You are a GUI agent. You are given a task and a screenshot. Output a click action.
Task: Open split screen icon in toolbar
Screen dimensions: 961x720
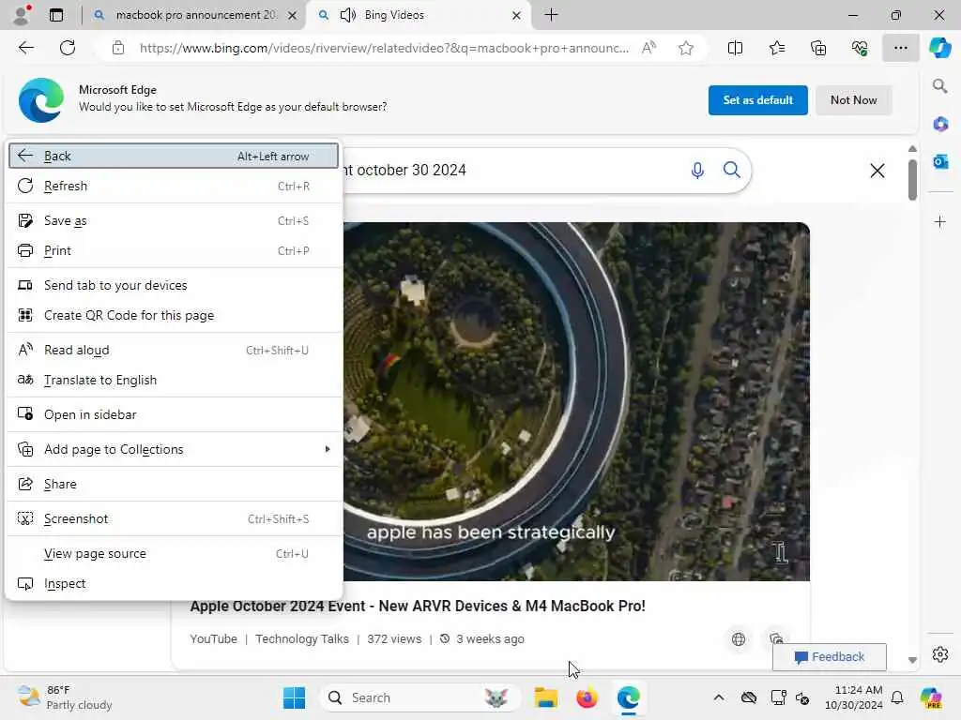pos(735,48)
